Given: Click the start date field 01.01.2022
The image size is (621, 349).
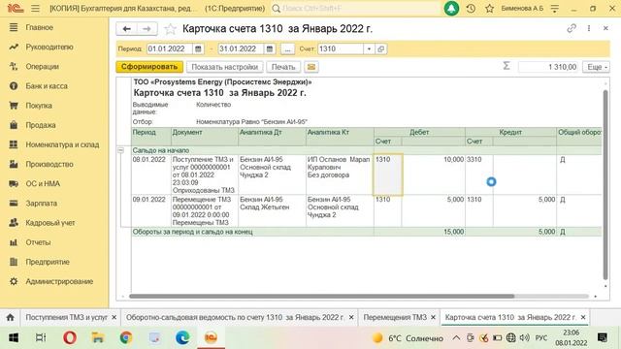Looking at the screenshot, I should pos(170,49).
